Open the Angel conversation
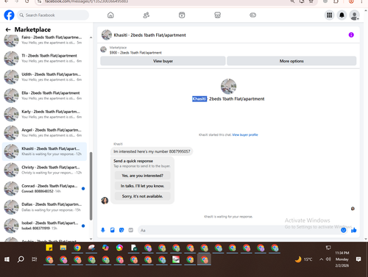The image size is (368, 277). [x=44, y=133]
